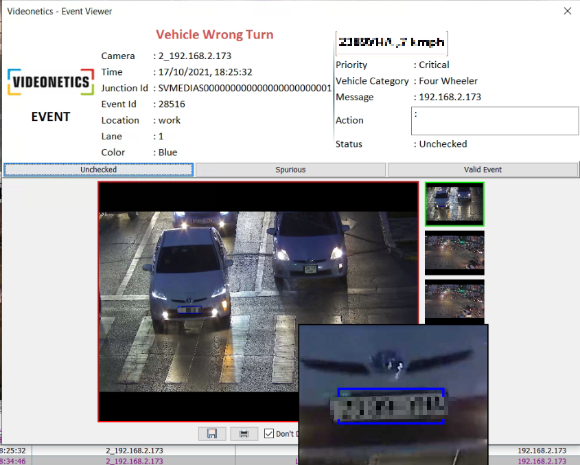Click the print event printer icon

244,433
